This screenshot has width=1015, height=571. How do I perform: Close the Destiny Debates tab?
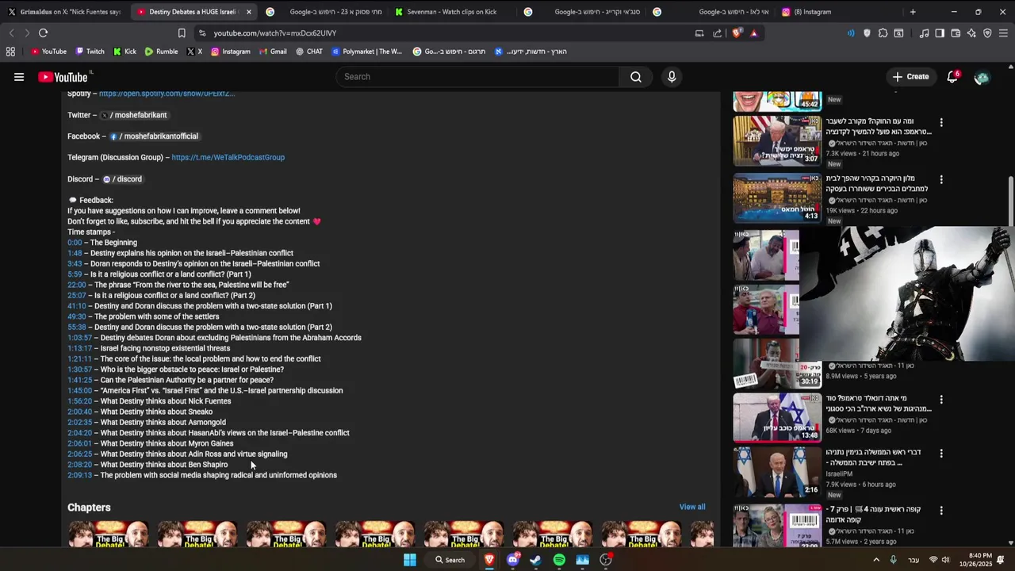pyautogui.click(x=249, y=12)
